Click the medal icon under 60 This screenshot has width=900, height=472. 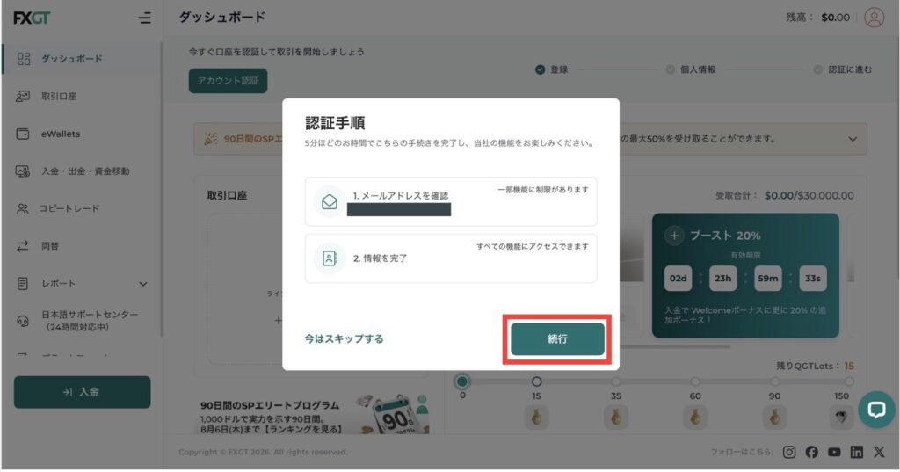pos(695,418)
